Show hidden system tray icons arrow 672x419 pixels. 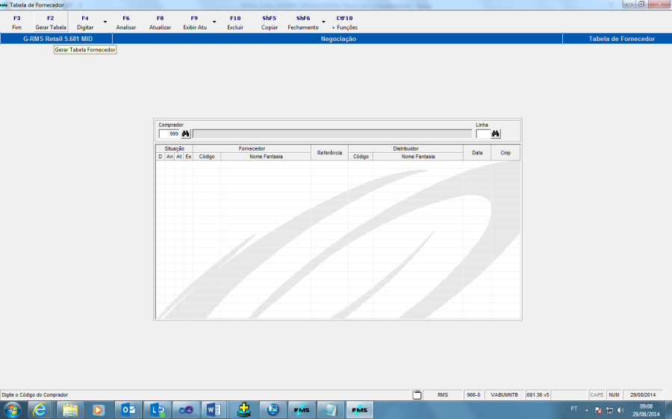click(x=587, y=410)
